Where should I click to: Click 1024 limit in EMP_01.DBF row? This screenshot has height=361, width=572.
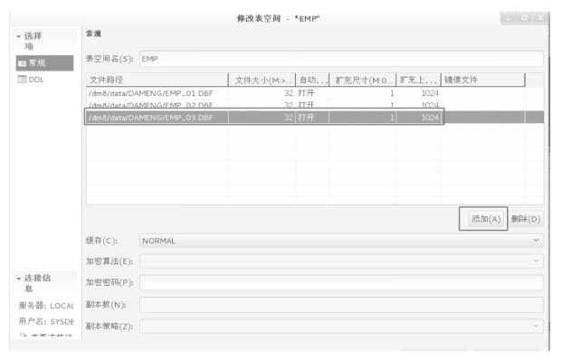(x=430, y=93)
